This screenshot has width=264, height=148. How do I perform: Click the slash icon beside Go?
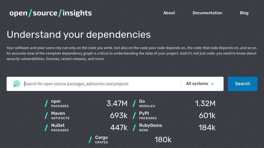pos(134,104)
